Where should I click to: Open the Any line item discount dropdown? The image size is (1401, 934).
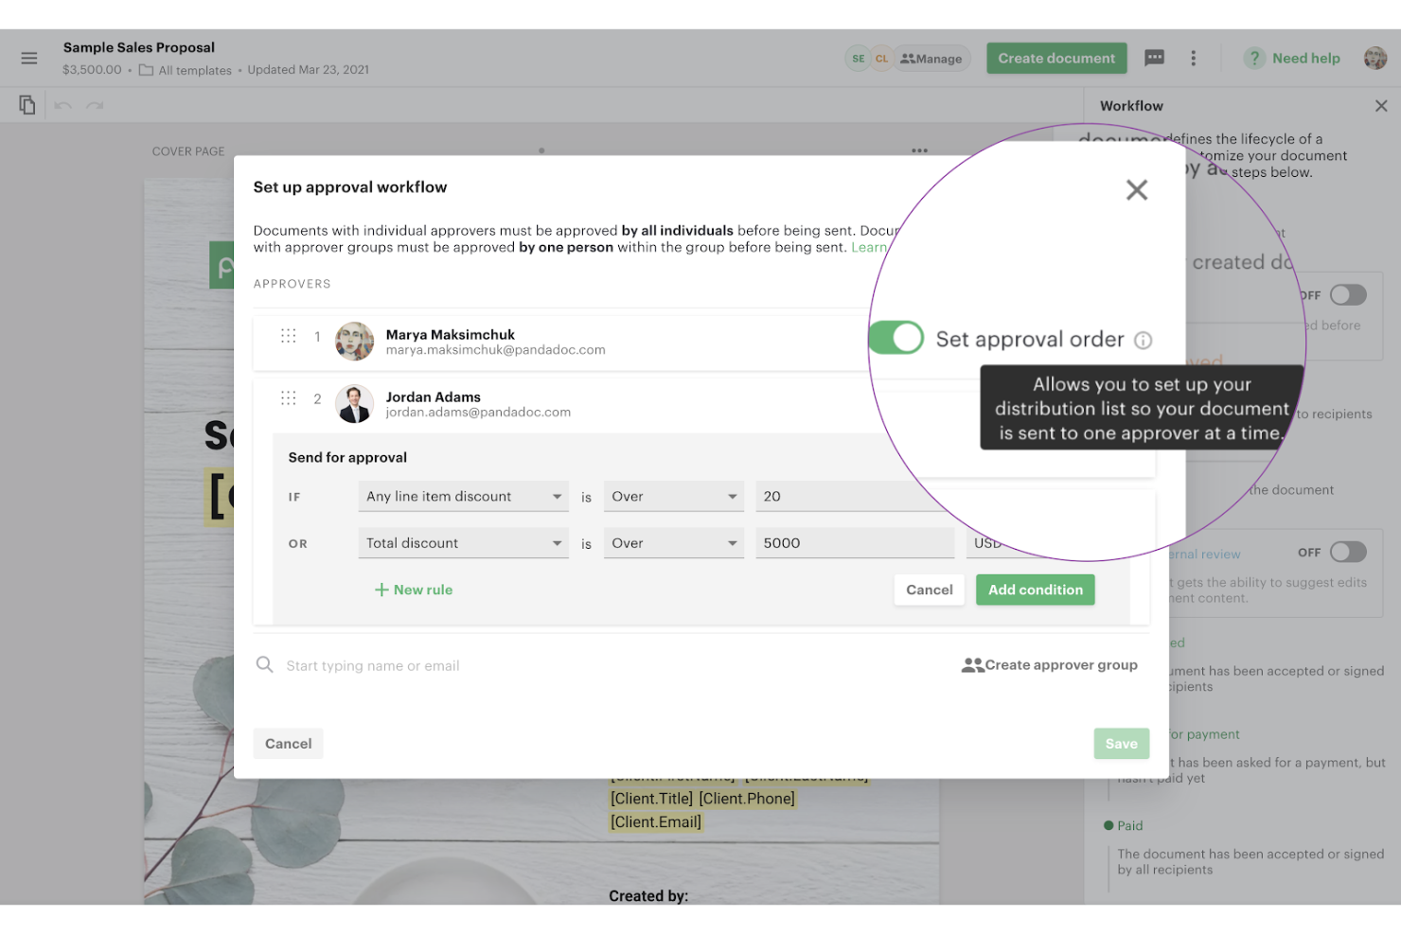click(463, 497)
